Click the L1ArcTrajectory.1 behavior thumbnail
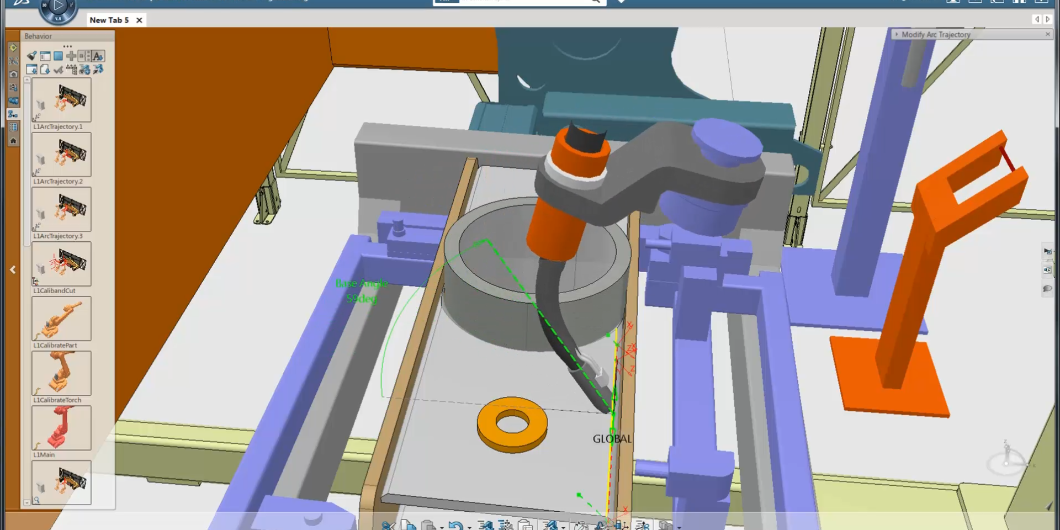 pyautogui.click(x=61, y=100)
